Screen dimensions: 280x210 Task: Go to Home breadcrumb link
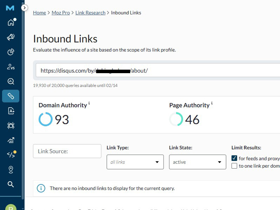(x=40, y=13)
